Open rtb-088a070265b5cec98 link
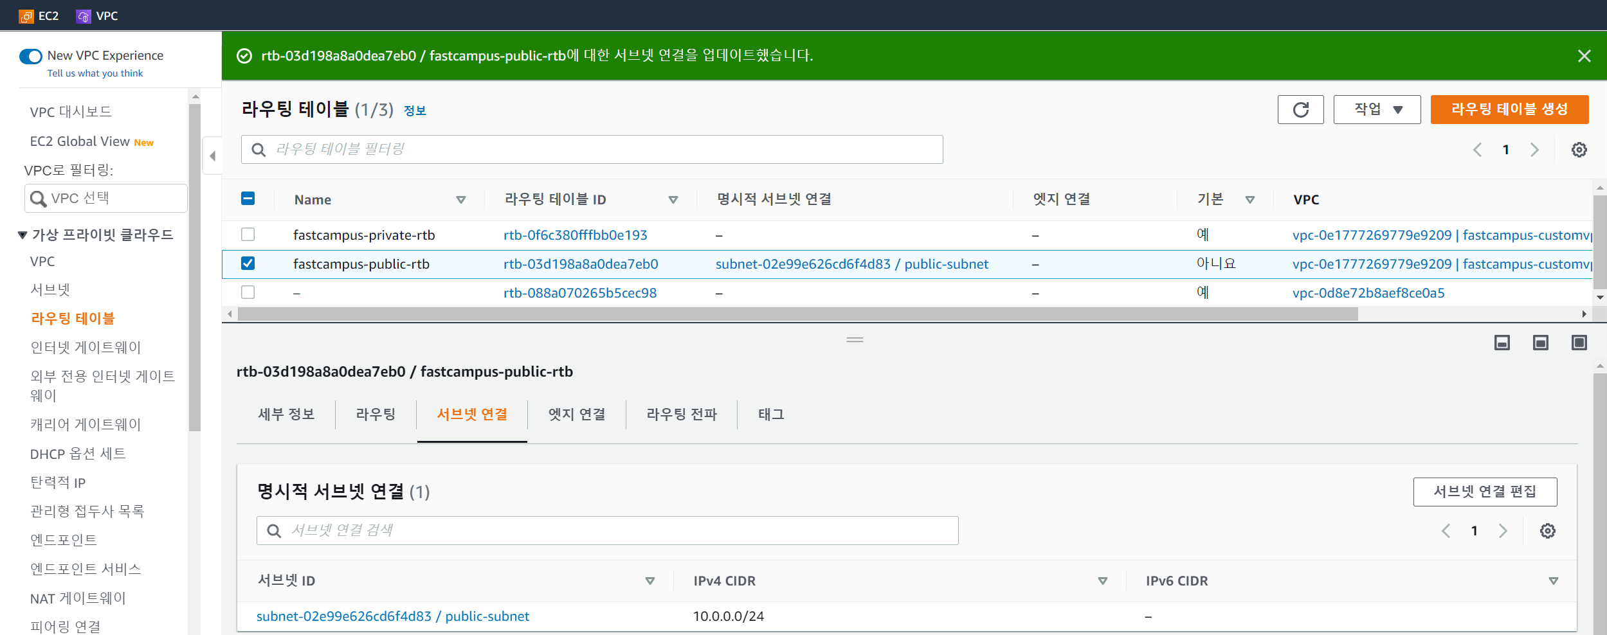This screenshot has width=1607, height=635. [x=580, y=293]
